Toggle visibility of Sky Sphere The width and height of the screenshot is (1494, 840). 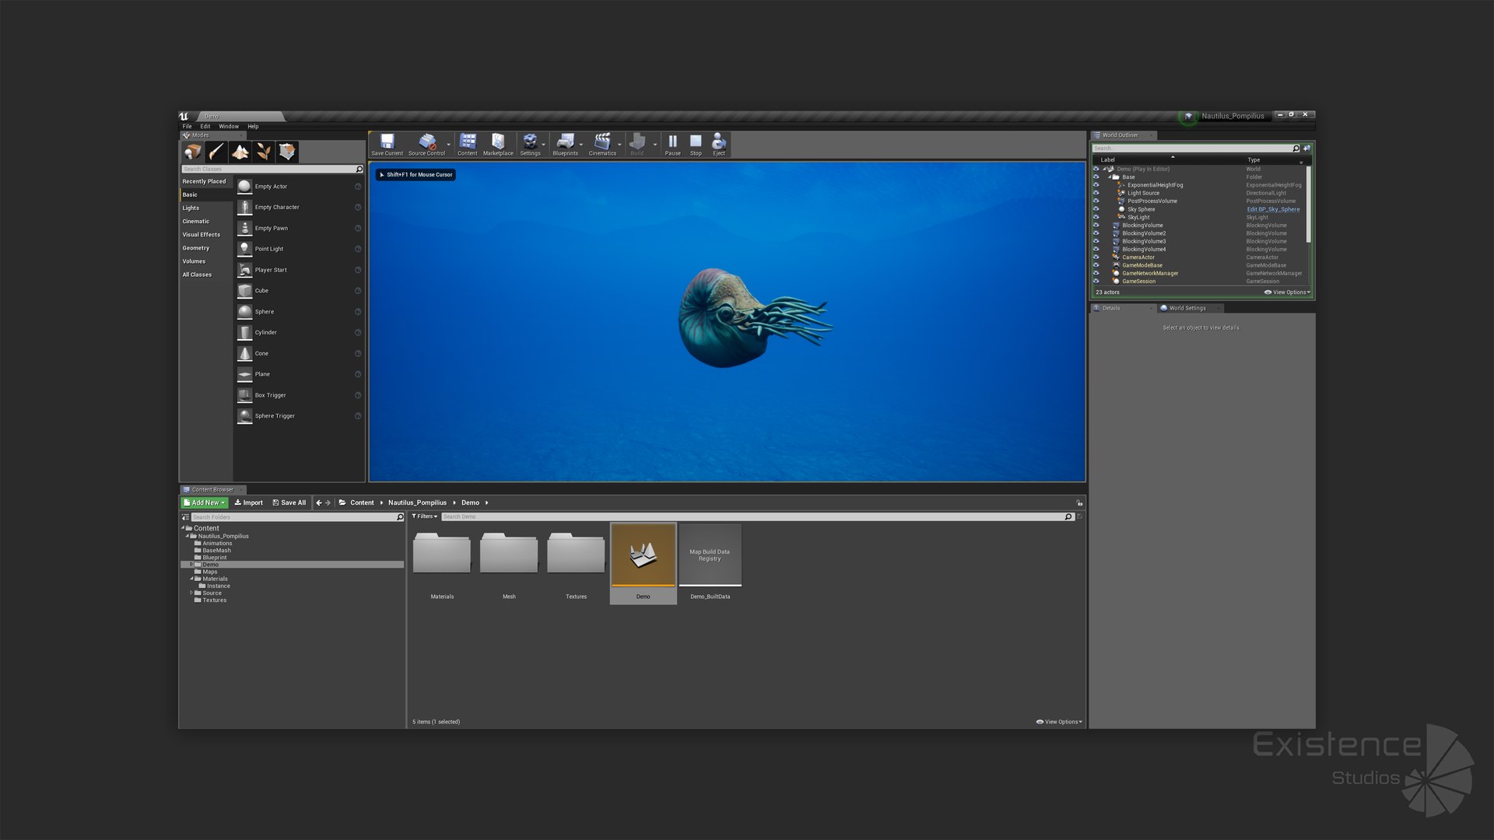pyautogui.click(x=1096, y=209)
